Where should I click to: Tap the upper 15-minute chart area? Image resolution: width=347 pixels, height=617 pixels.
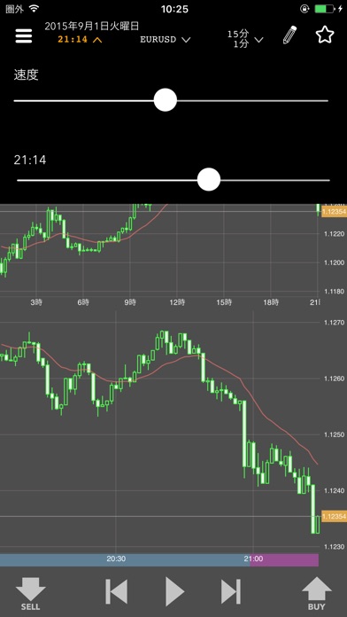tap(159, 250)
